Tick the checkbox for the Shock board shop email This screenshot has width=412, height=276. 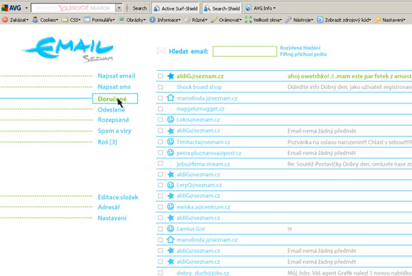[160, 87]
